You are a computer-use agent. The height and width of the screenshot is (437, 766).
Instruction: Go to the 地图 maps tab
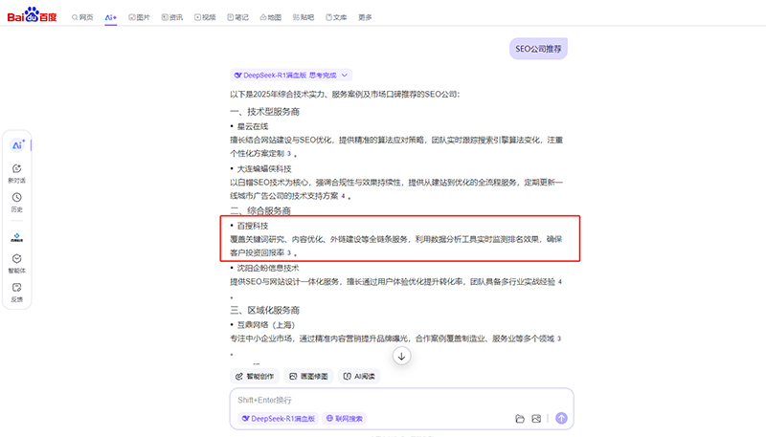point(271,17)
